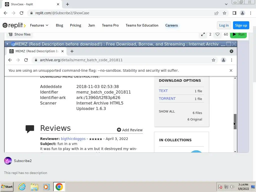This screenshot has width=256, height=192.
Task: Open the Windows Start menu
Action: (x=7, y=187)
